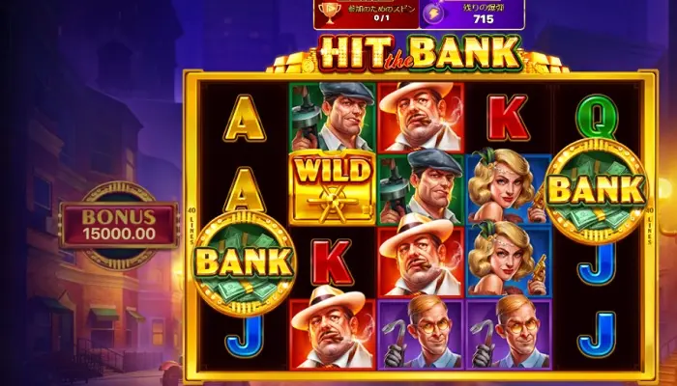The image size is (677, 386).
Task: Click the red K beside the green Q
Action: 509,118
